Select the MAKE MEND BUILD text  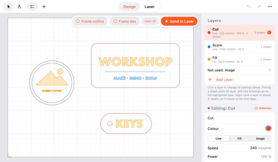point(135,78)
